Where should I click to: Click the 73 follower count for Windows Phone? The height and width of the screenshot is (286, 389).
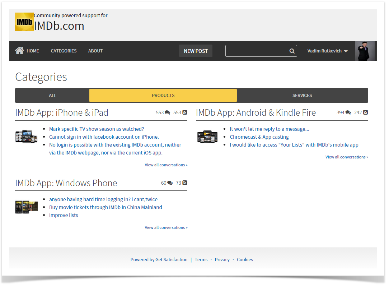coord(179,183)
